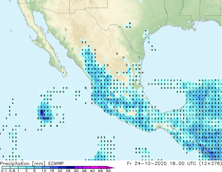Click the 1–2 mm legend swatch
The height and width of the screenshot is (172, 222).
pyautogui.click(x=22, y=167)
